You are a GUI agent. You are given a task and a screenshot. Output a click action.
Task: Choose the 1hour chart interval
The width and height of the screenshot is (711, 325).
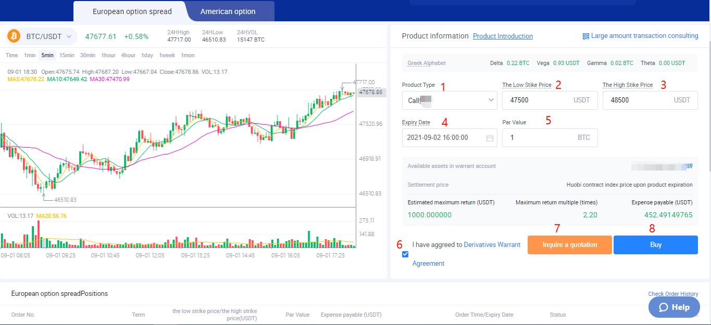tap(108, 55)
